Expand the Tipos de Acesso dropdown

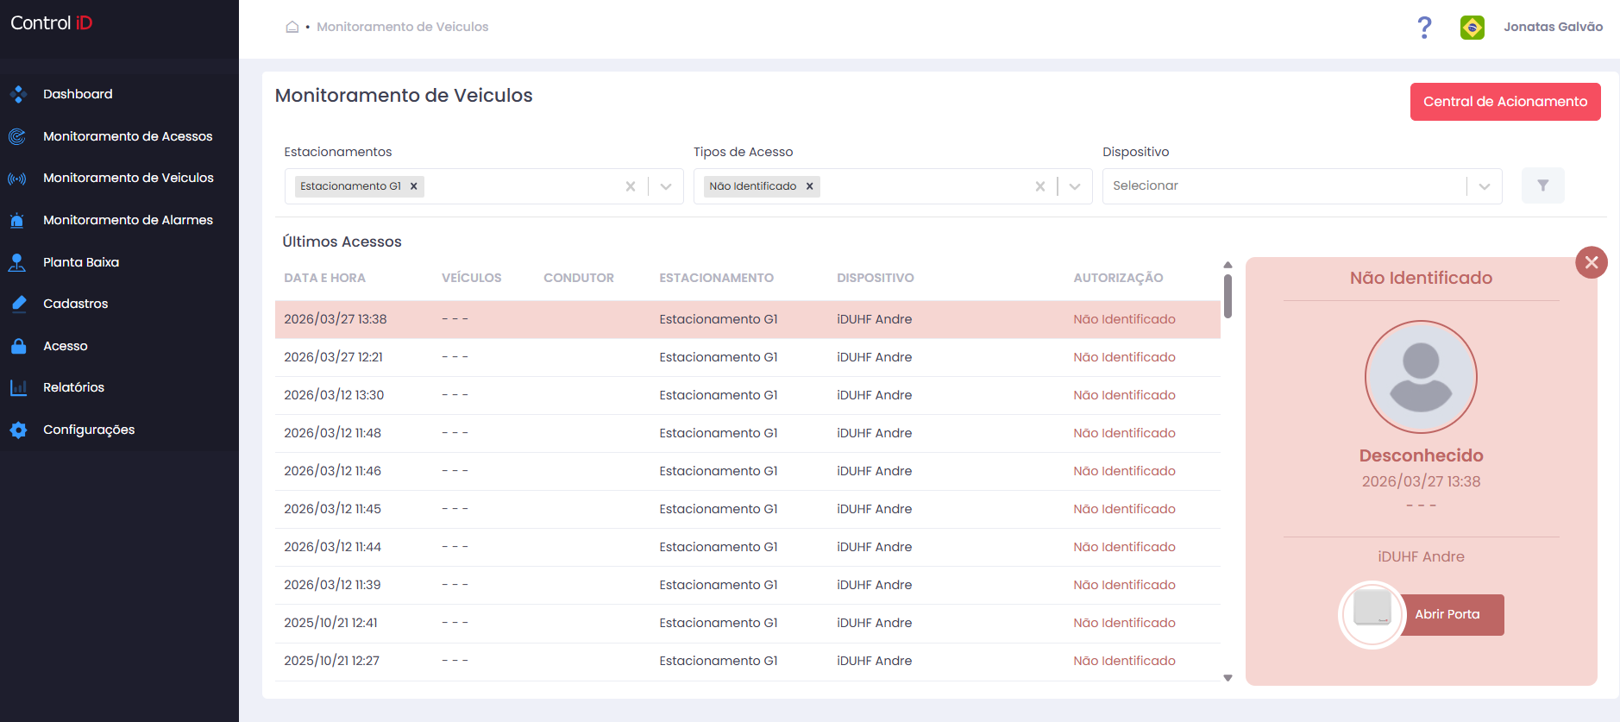(1075, 186)
